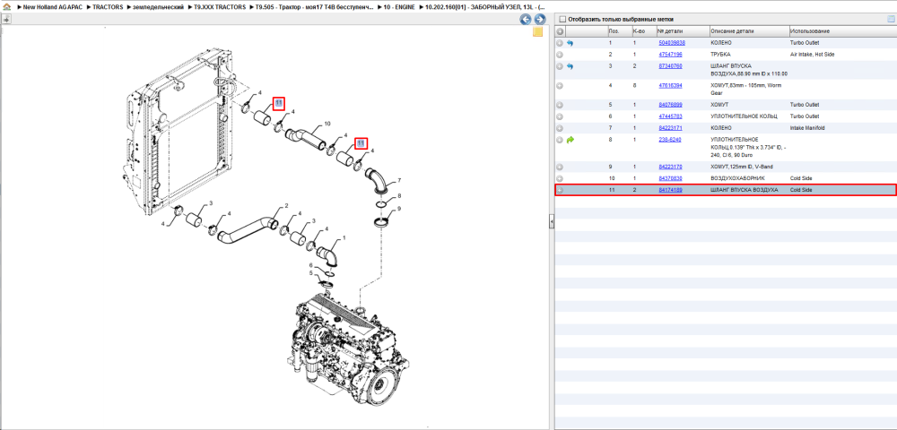Click gray circle icon for part 84223170
Viewport: 897px width, 430px height.
pos(560,167)
